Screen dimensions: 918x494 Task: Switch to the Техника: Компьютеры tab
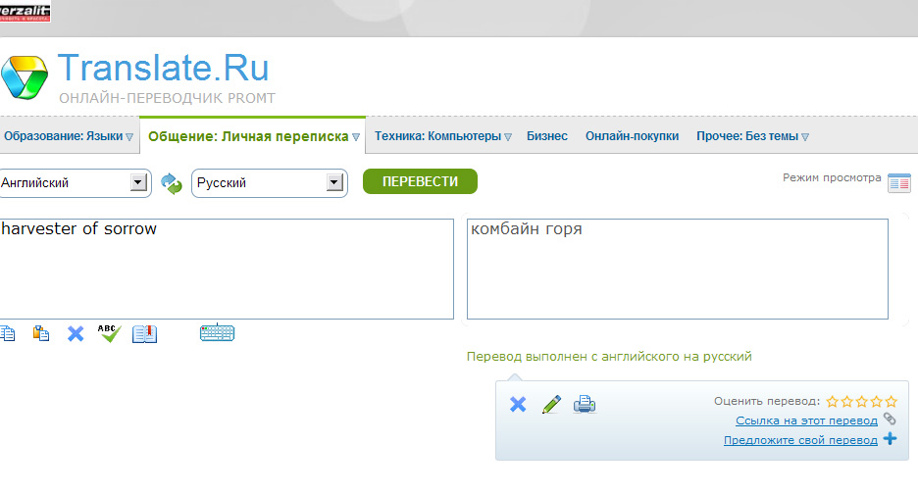coord(438,136)
